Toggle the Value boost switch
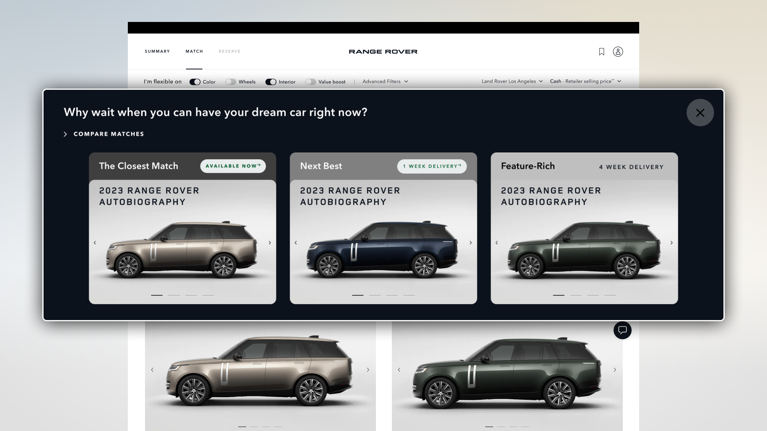The image size is (767, 431). point(310,82)
